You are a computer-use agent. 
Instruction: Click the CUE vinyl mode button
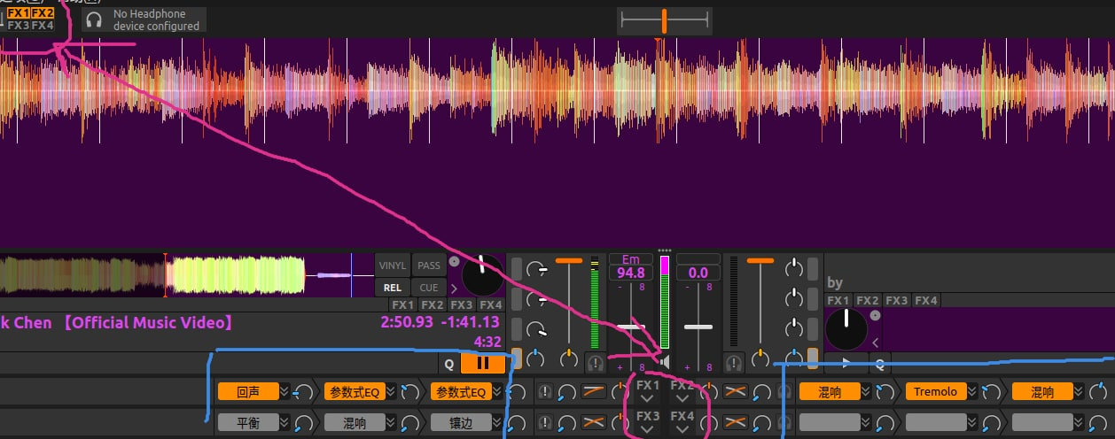[x=429, y=288]
